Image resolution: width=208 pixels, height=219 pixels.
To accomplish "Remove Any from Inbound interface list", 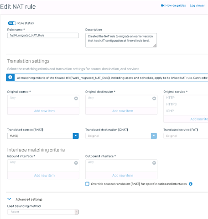I will click(76, 163).
